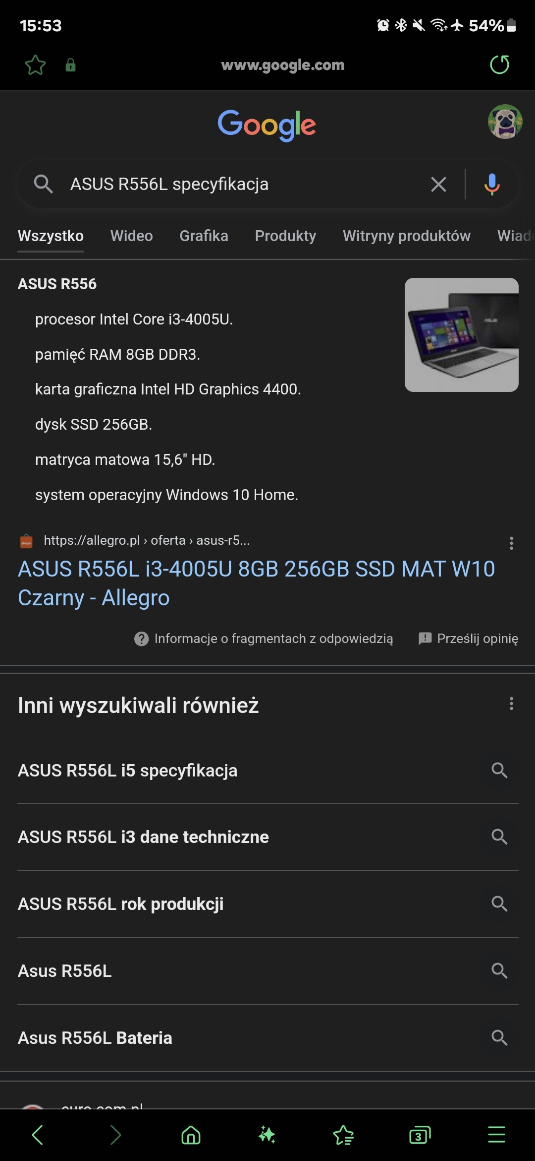Open the ASUS laptop thumbnail image

click(x=462, y=335)
